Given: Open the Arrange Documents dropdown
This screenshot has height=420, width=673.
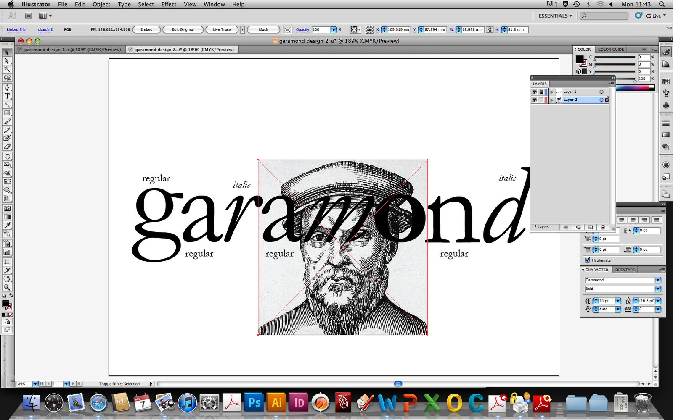Looking at the screenshot, I should (x=45, y=16).
